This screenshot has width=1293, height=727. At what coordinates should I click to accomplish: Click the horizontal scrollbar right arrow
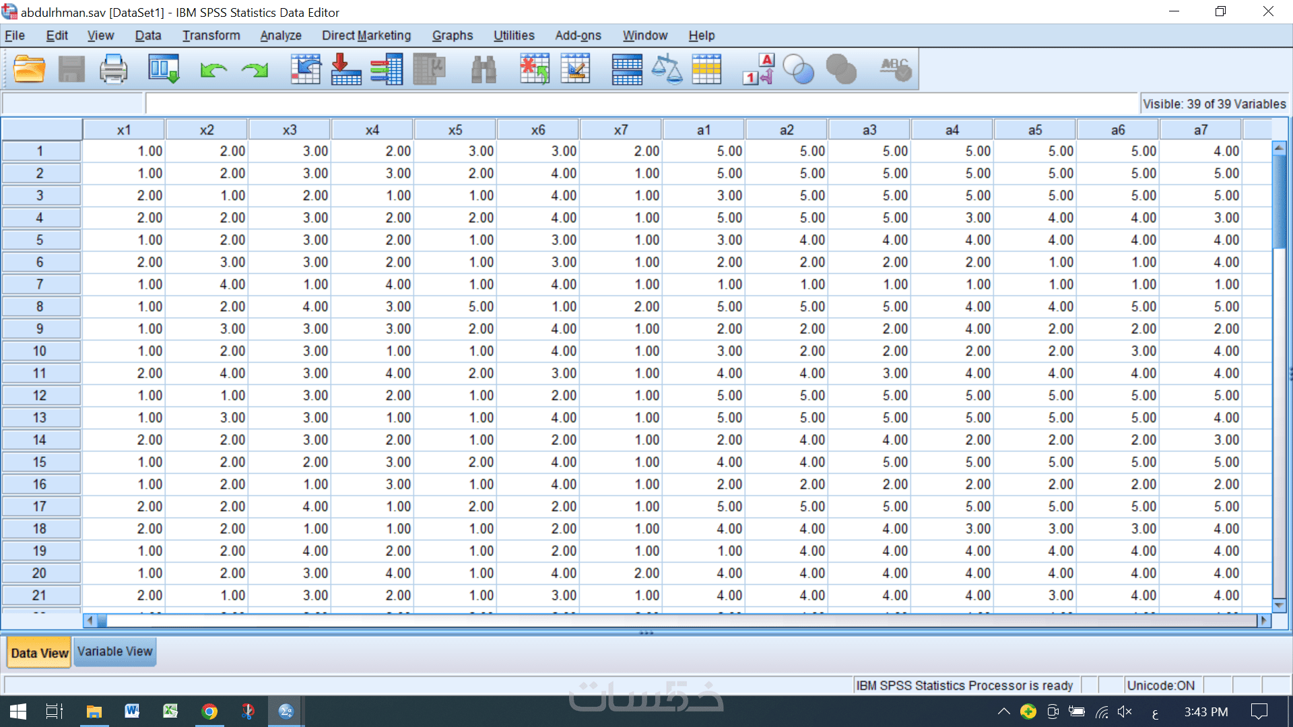[1263, 620]
